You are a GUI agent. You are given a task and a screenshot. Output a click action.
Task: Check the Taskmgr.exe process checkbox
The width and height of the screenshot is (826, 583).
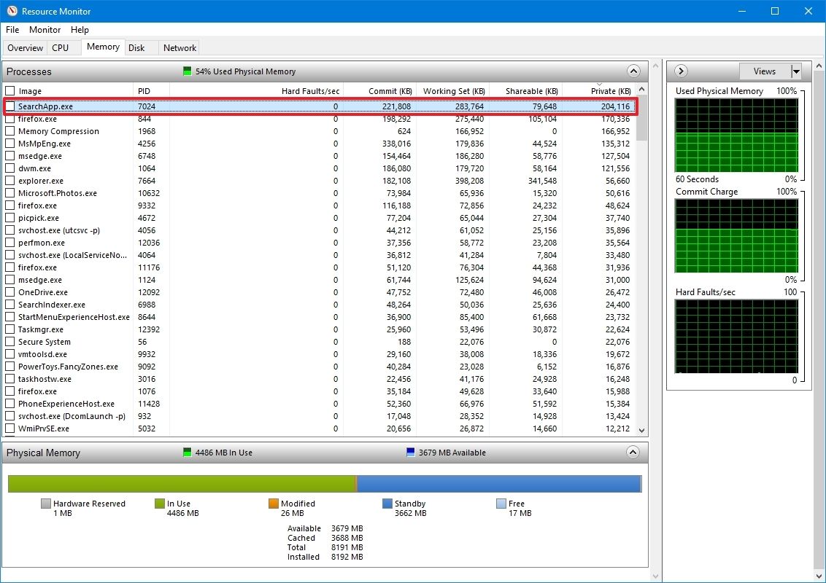pos(10,329)
